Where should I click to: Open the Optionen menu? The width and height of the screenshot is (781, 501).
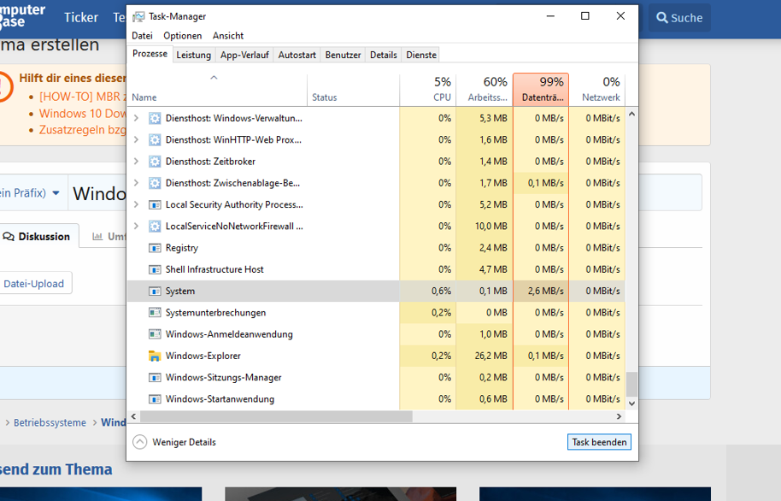(182, 36)
